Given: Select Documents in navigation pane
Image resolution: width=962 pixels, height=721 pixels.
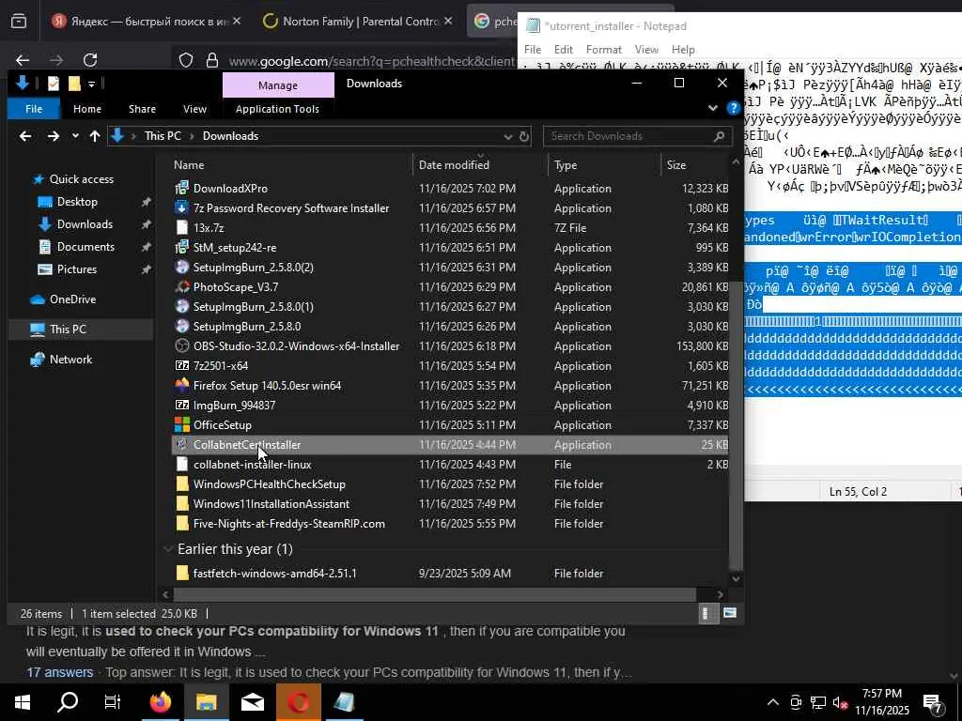Looking at the screenshot, I should point(85,247).
